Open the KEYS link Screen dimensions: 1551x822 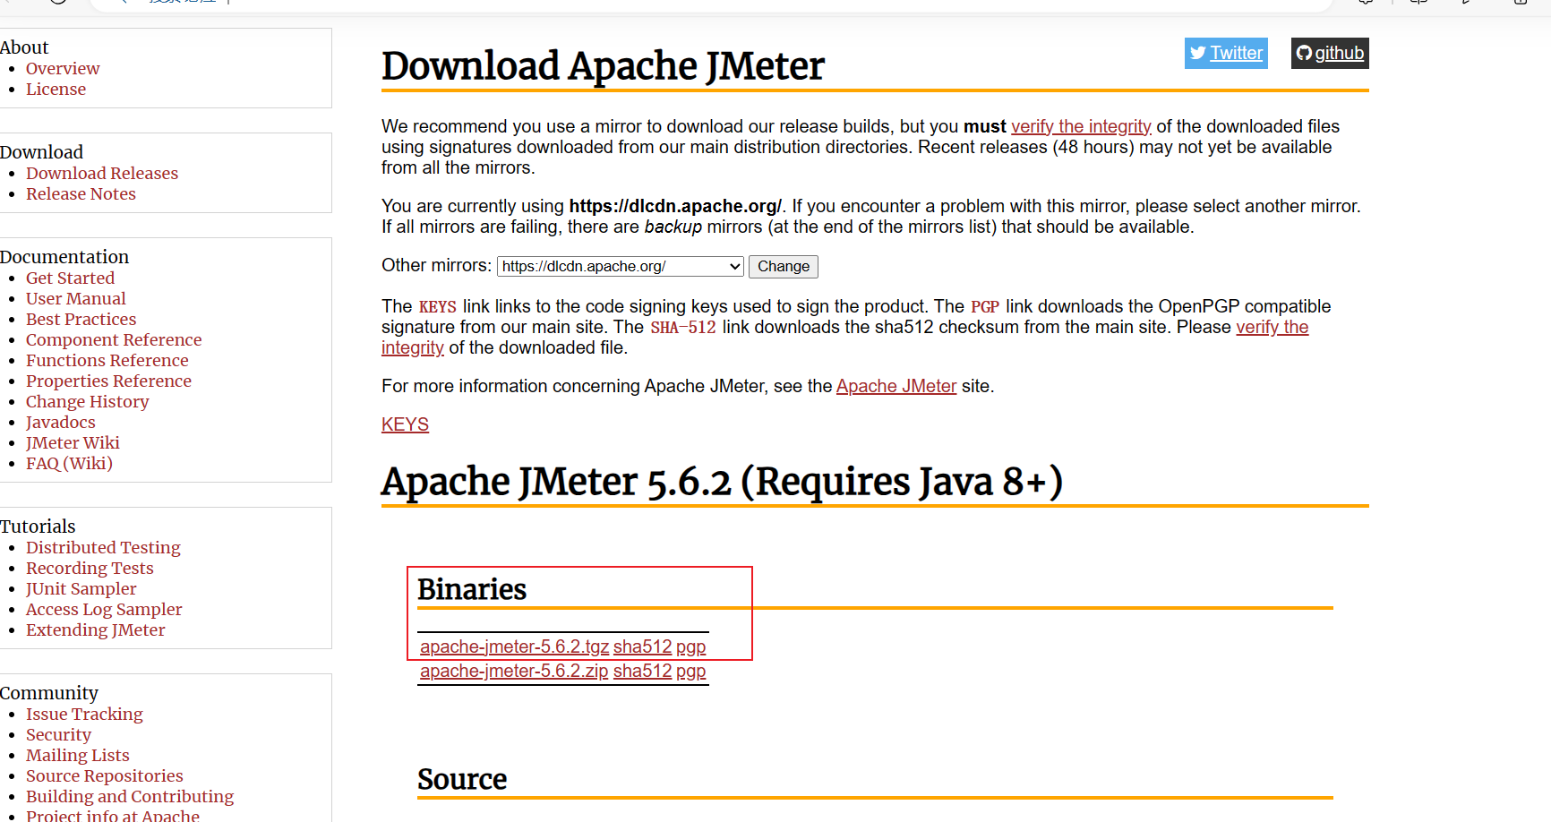tap(405, 424)
